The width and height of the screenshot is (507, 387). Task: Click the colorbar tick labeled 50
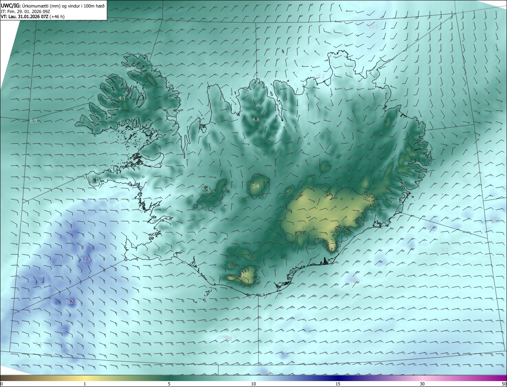pos(504,384)
